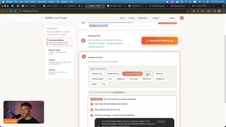Open the Wi-Fi status icon in menu bar
The image size is (226, 127).
pyautogui.click(x=200, y=2)
